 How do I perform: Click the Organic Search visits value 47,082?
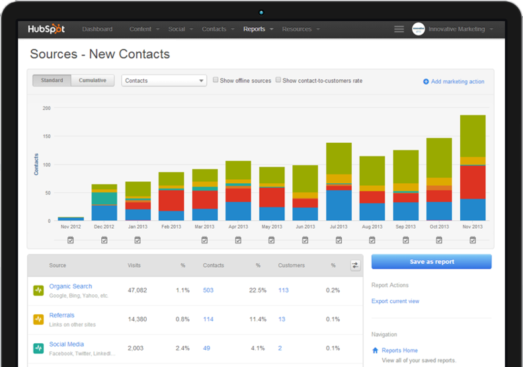(138, 290)
